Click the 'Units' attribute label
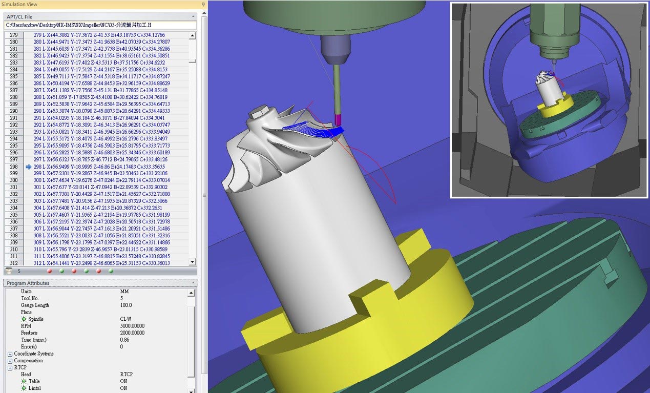650x393 pixels. (x=26, y=292)
